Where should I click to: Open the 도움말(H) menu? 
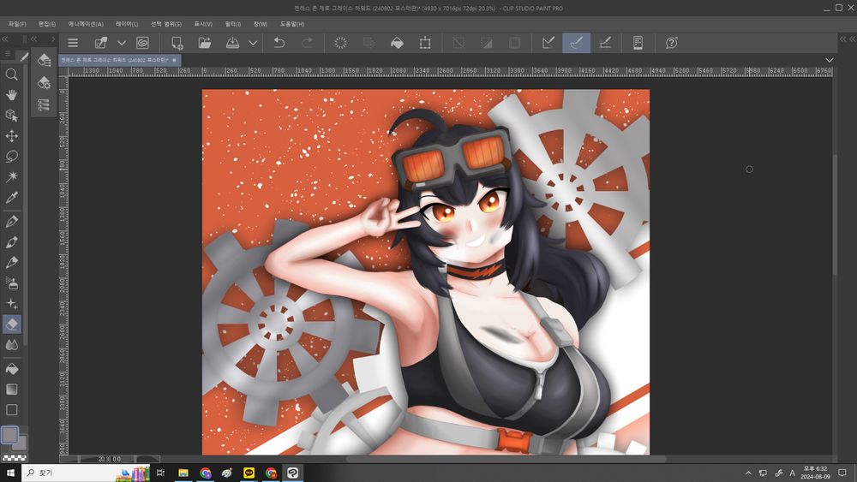pos(292,24)
